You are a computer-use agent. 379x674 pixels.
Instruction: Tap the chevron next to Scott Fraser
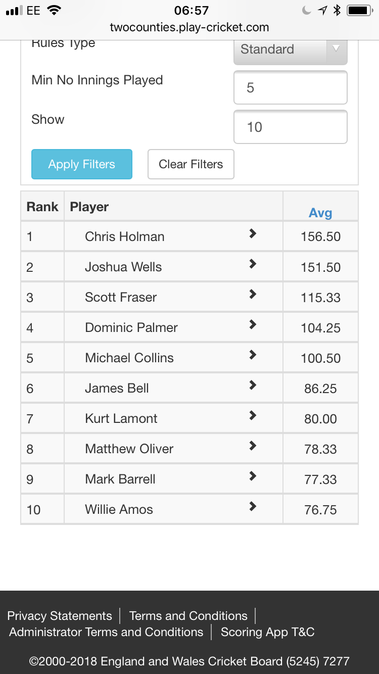[253, 294]
